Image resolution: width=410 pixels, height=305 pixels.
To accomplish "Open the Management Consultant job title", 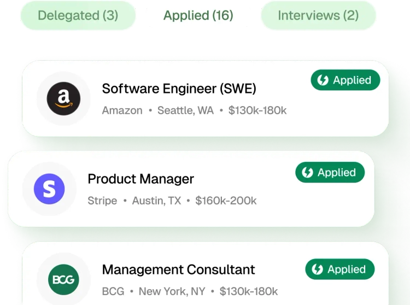I will (x=178, y=269).
